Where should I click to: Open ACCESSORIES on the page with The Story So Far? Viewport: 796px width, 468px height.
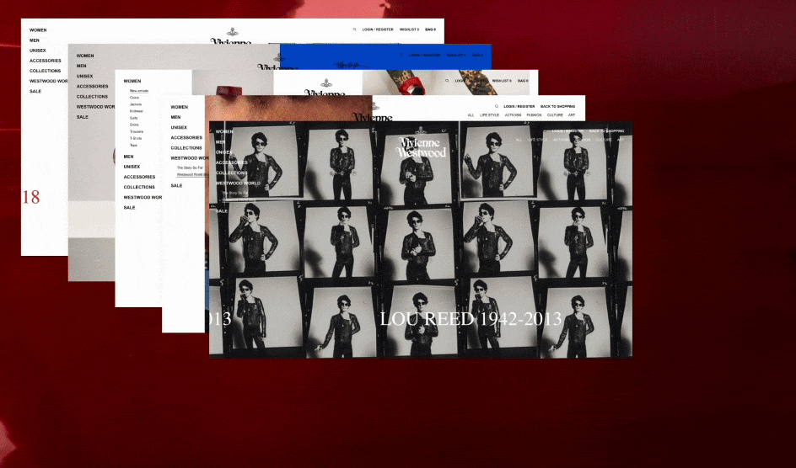(186, 137)
